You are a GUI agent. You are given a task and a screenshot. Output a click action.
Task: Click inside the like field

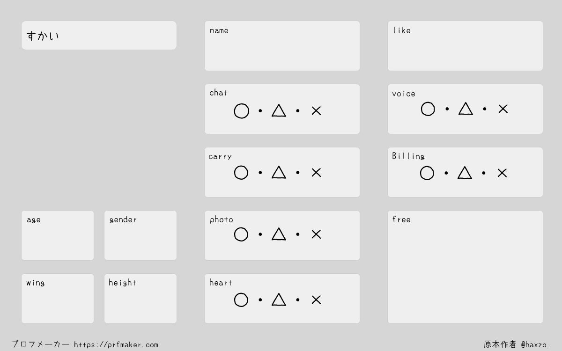(x=465, y=46)
